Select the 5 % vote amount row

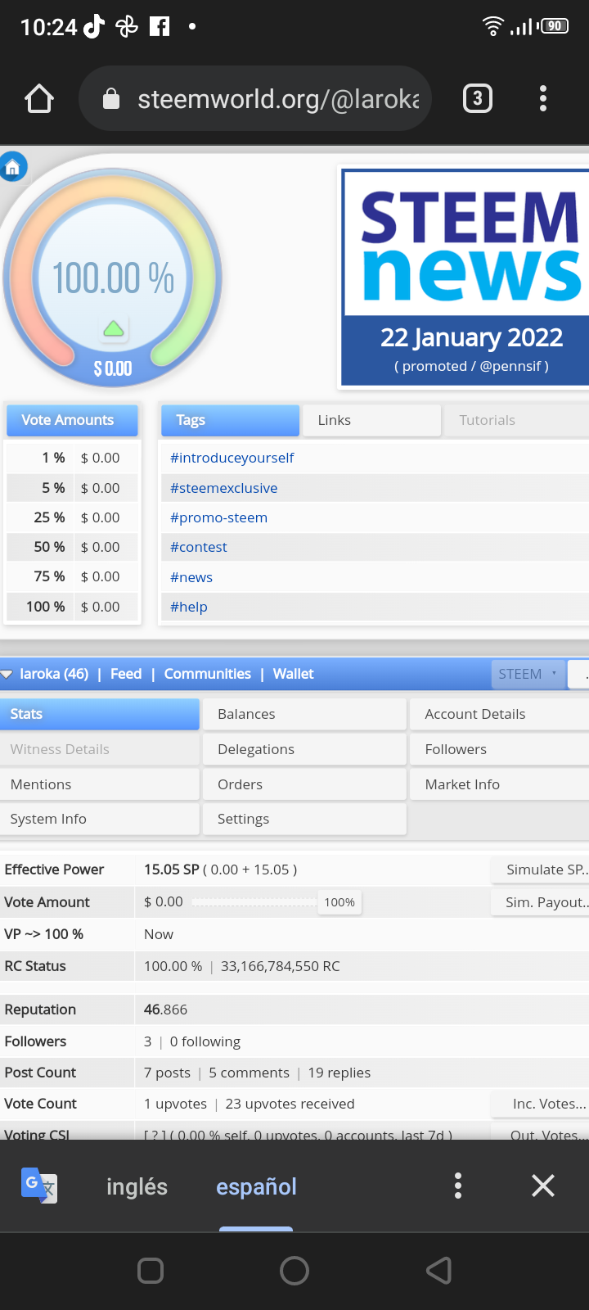tap(72, 488)
